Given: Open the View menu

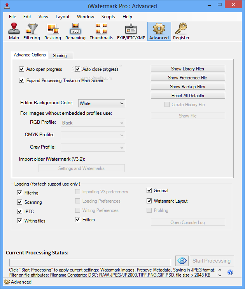Looking at the screenshot, I should point(43,17).
